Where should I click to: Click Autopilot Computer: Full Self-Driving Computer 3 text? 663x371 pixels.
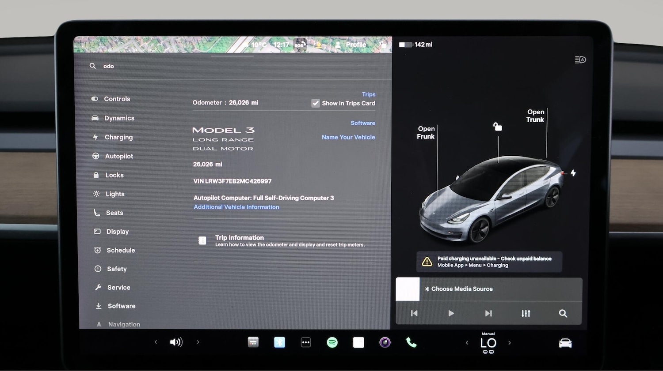coord(264,198)
